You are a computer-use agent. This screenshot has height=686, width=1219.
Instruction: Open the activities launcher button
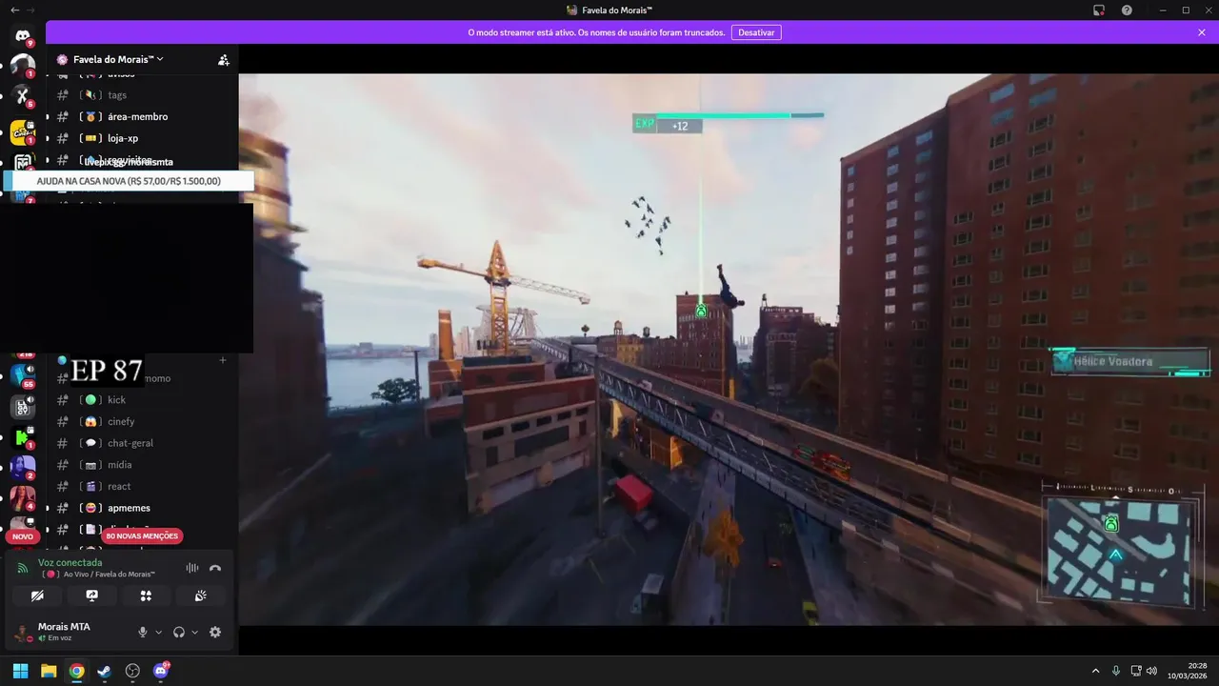click(x=146, y=595)
